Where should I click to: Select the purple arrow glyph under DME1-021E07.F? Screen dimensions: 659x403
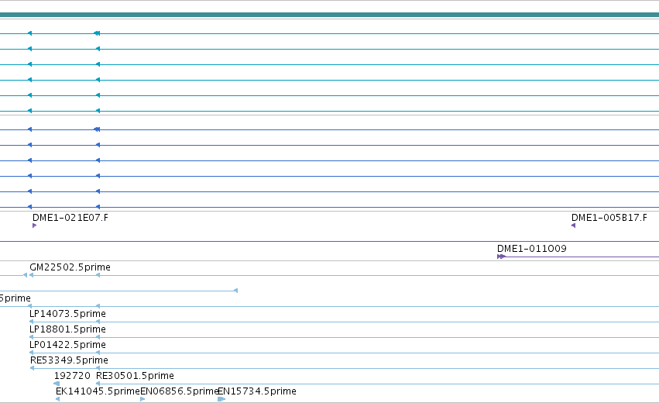(x=35, y=226)
